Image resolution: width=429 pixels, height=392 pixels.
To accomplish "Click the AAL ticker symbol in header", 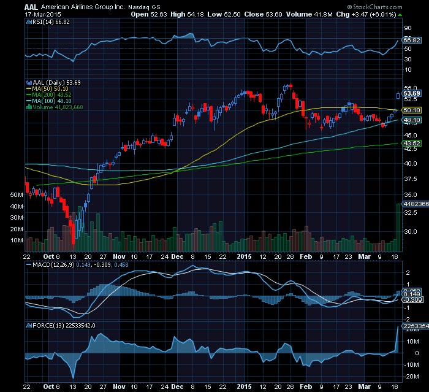I will pyautogui.click(x=31, y=7).
